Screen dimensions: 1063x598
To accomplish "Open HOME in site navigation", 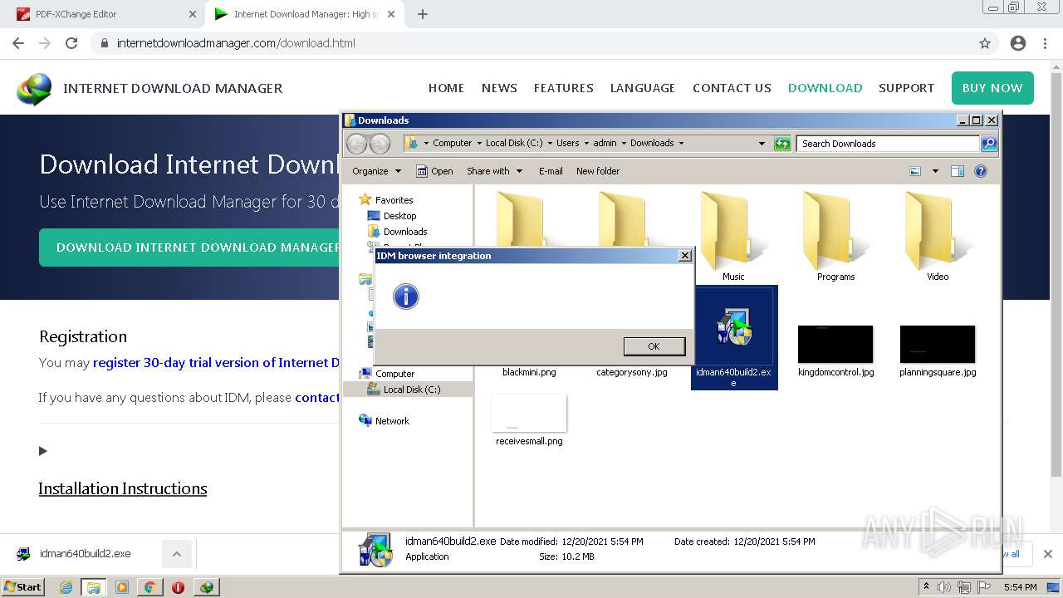I will (x=446, y=88).
